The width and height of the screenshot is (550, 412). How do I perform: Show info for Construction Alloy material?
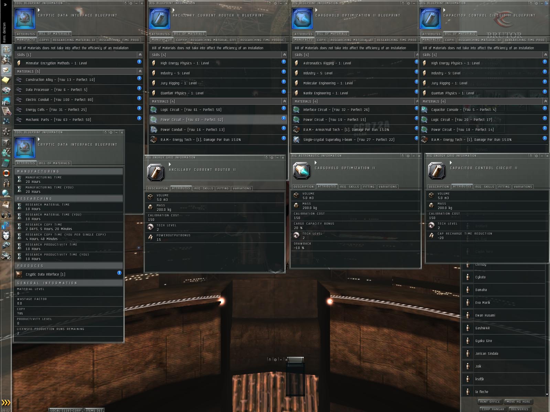[x=139, y=78]
